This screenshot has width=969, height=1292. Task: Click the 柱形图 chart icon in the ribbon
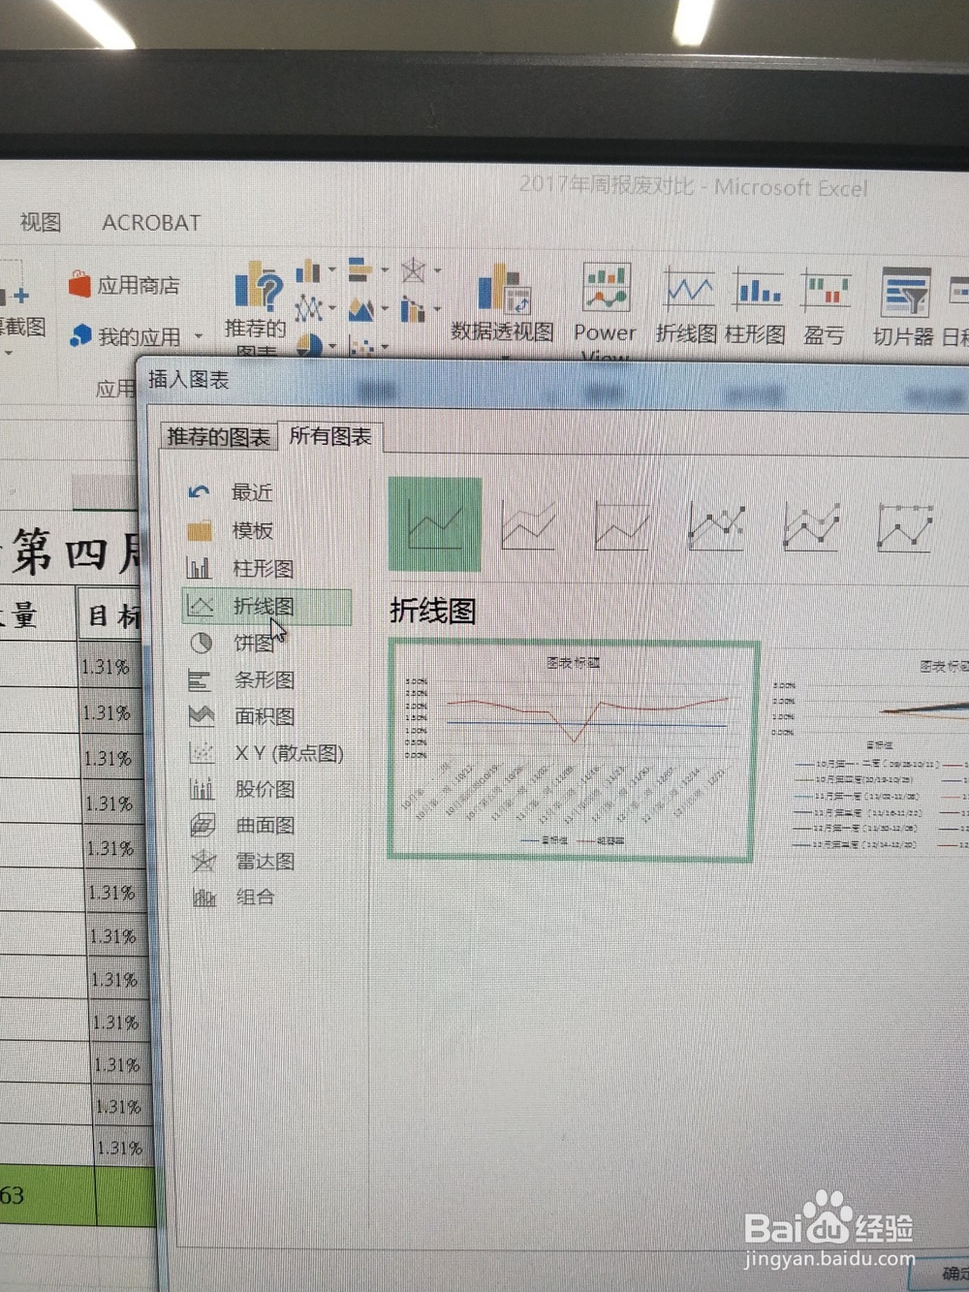pyautogui.click(x=757, y=291)
